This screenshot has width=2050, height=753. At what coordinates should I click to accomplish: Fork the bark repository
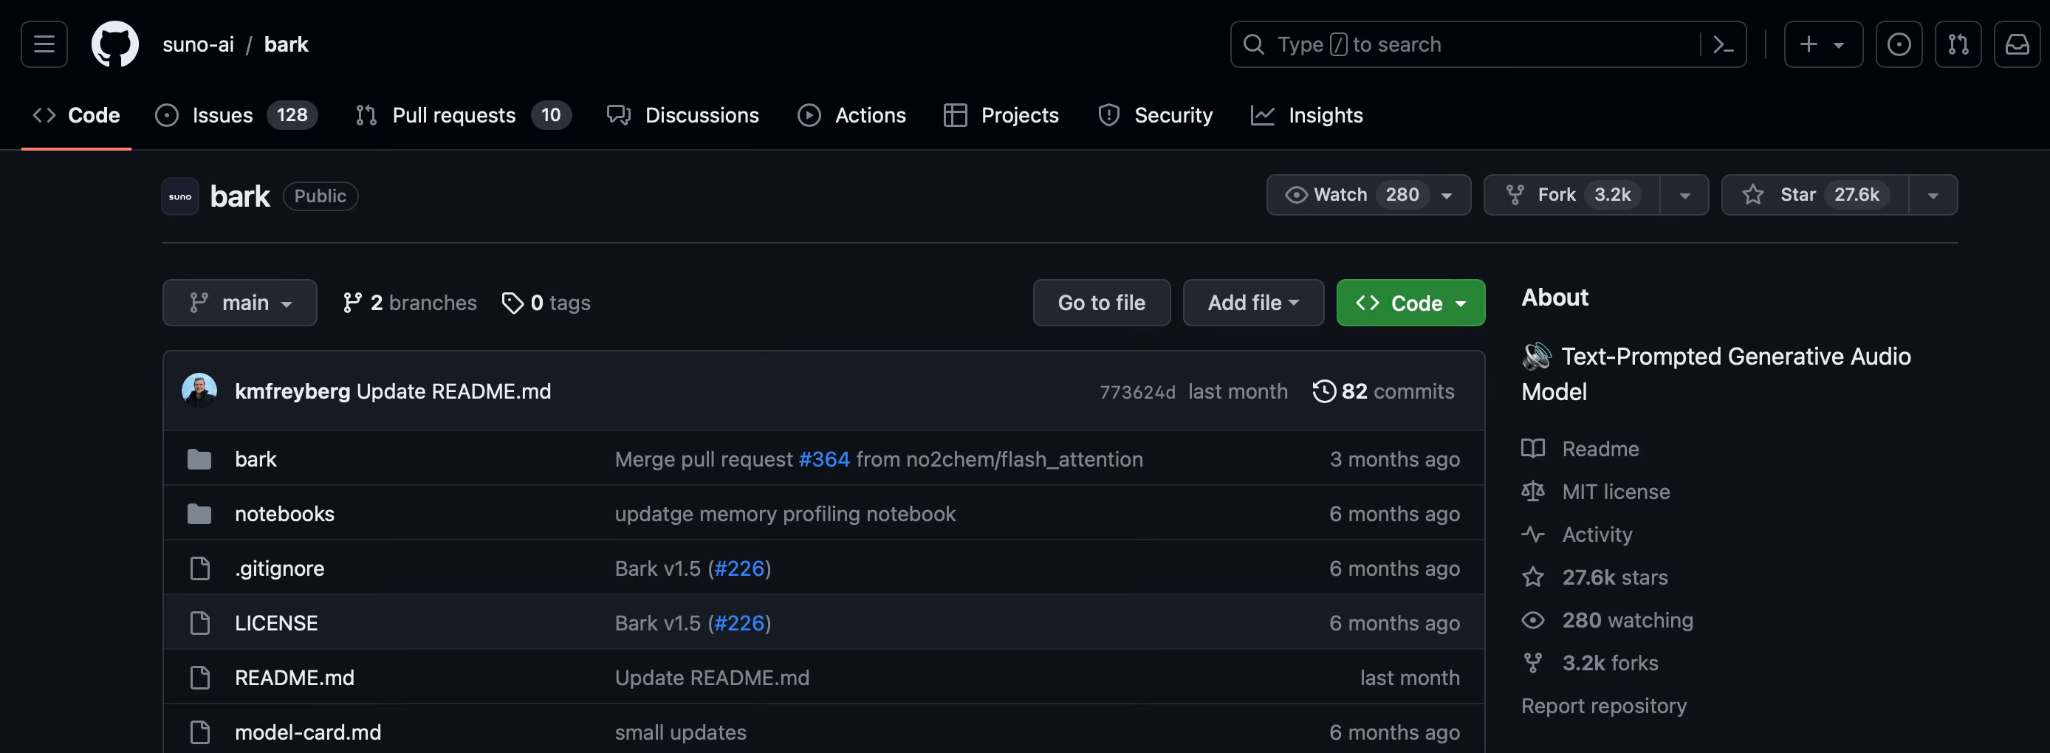click(x=1571, y=195)
